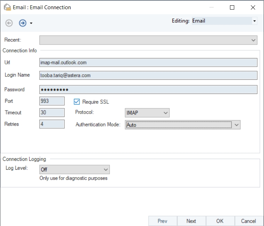This screenshot has height=226, width=264.
Task: Toggle the Require SSL checkbox
Action: (x=77, y=102)
